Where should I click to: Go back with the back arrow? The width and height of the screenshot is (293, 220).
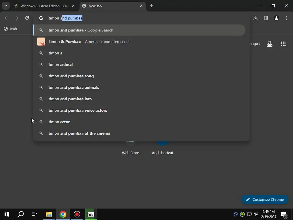click(6, 18)
